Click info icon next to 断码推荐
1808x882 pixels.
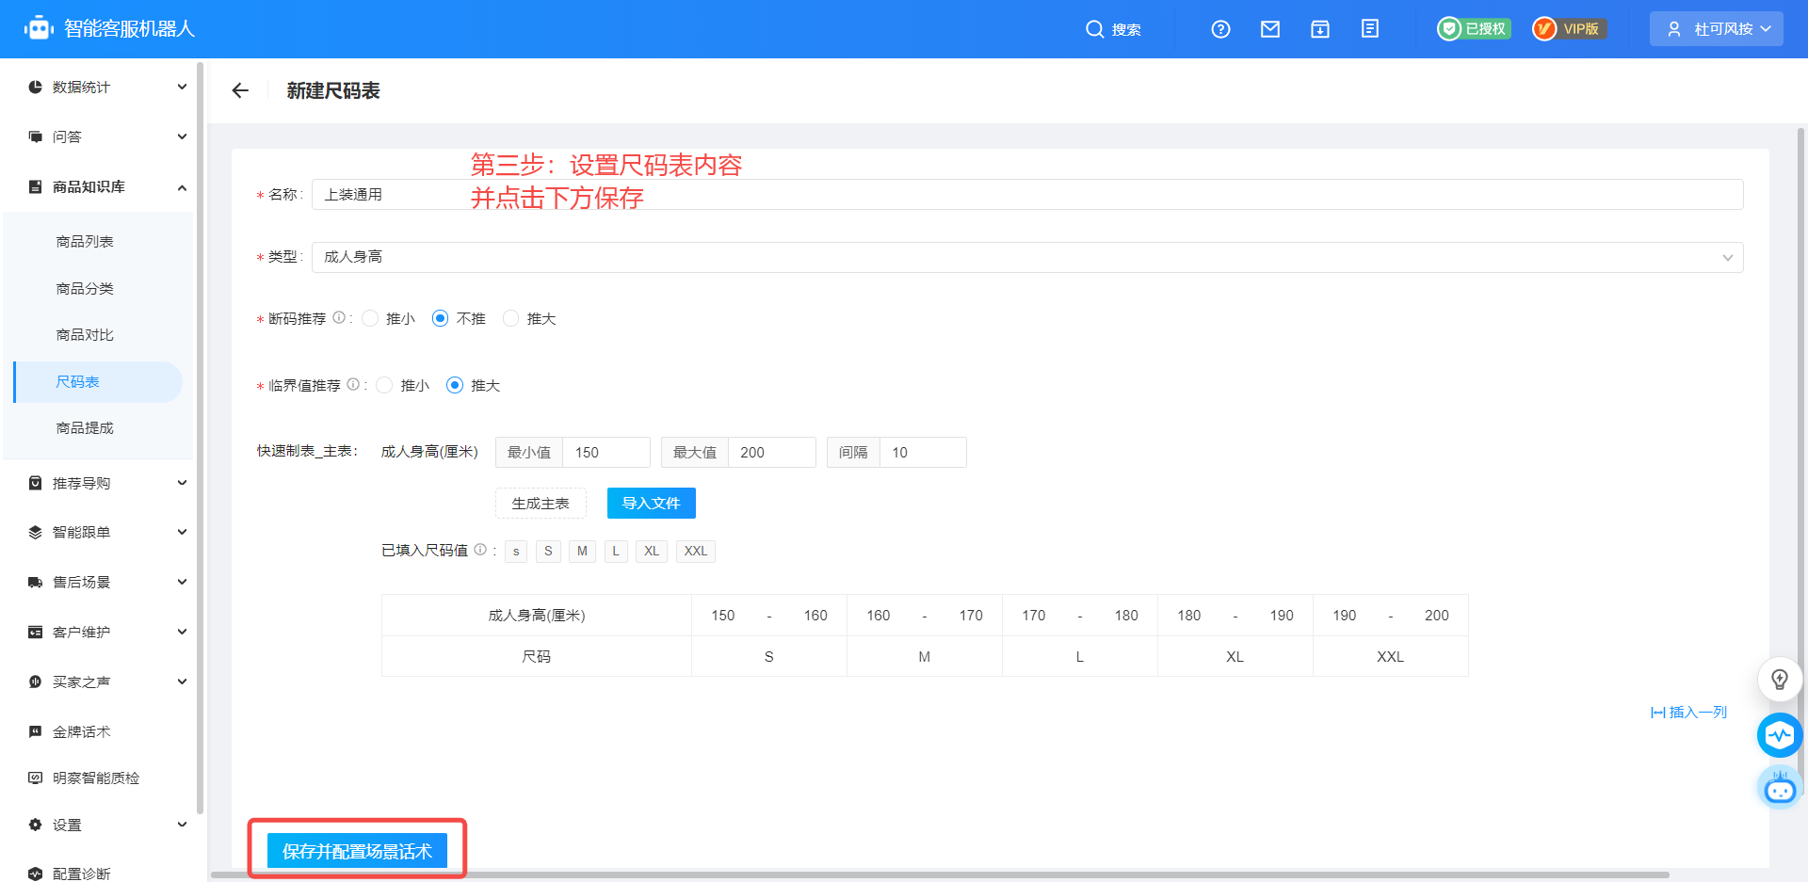(339, 318)
